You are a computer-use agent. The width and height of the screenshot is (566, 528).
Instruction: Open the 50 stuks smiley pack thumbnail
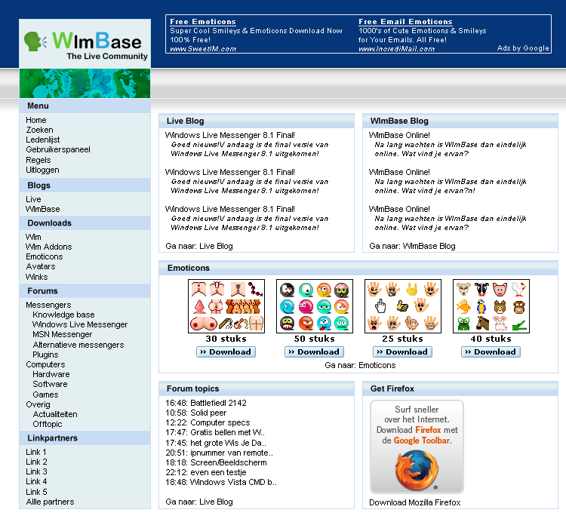(x=315, y=306)
